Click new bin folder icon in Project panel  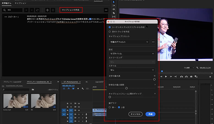tap(33, 90)
